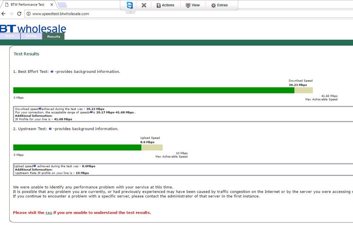Select the BTW Performance Test browser tab

(x=28, y=5)
